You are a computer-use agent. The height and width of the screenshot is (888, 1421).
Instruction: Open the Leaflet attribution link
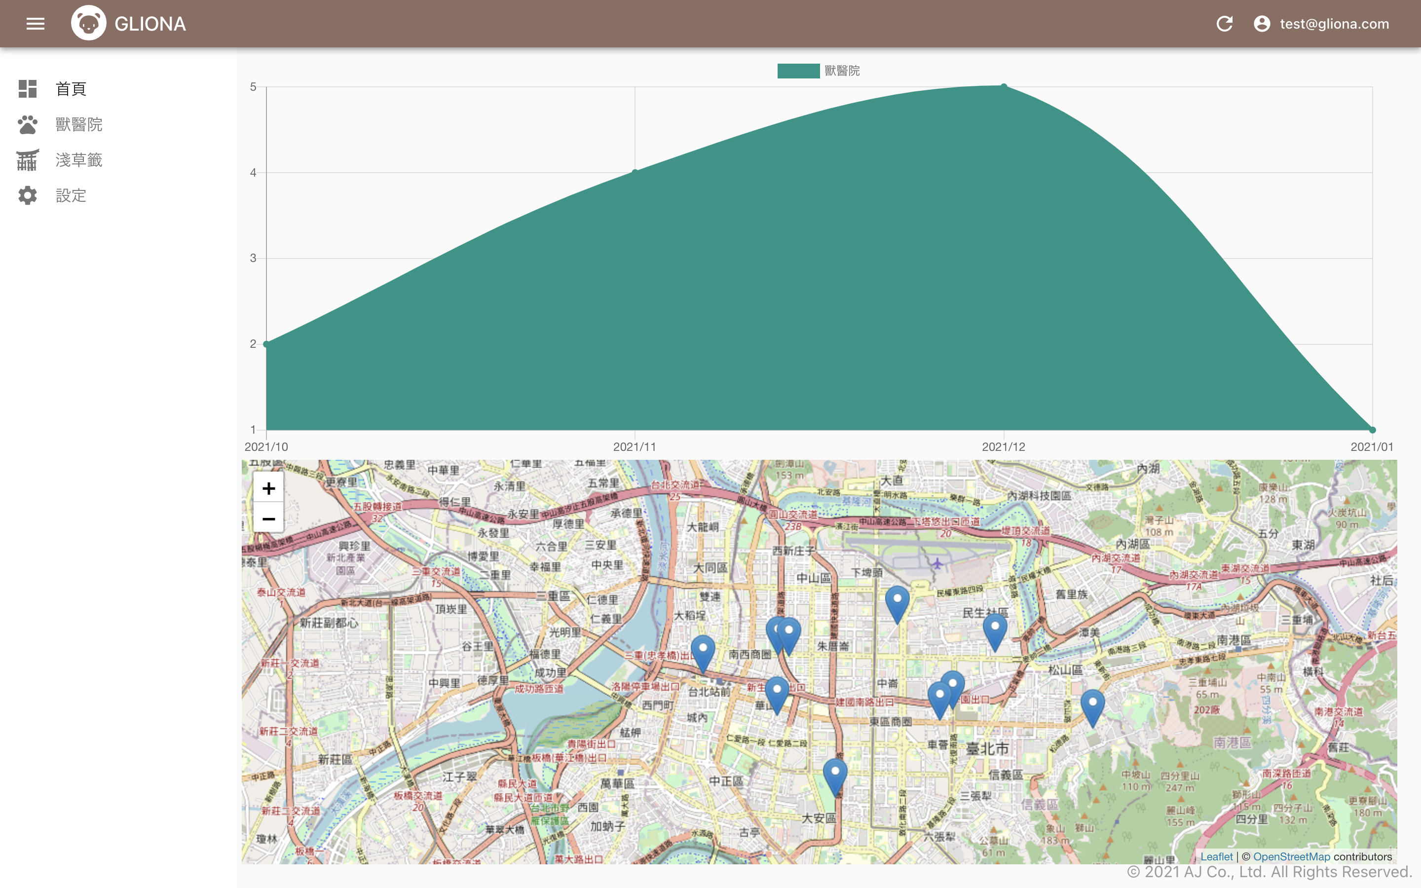click(x=1216, y=856)
